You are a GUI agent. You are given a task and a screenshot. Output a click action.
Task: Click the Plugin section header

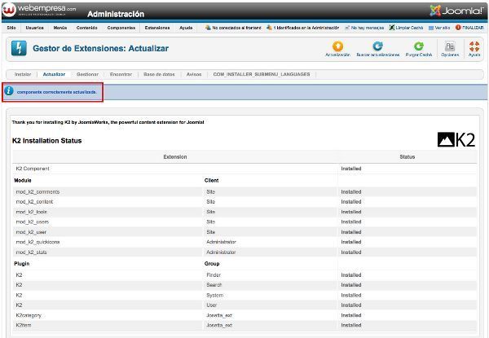21,264
